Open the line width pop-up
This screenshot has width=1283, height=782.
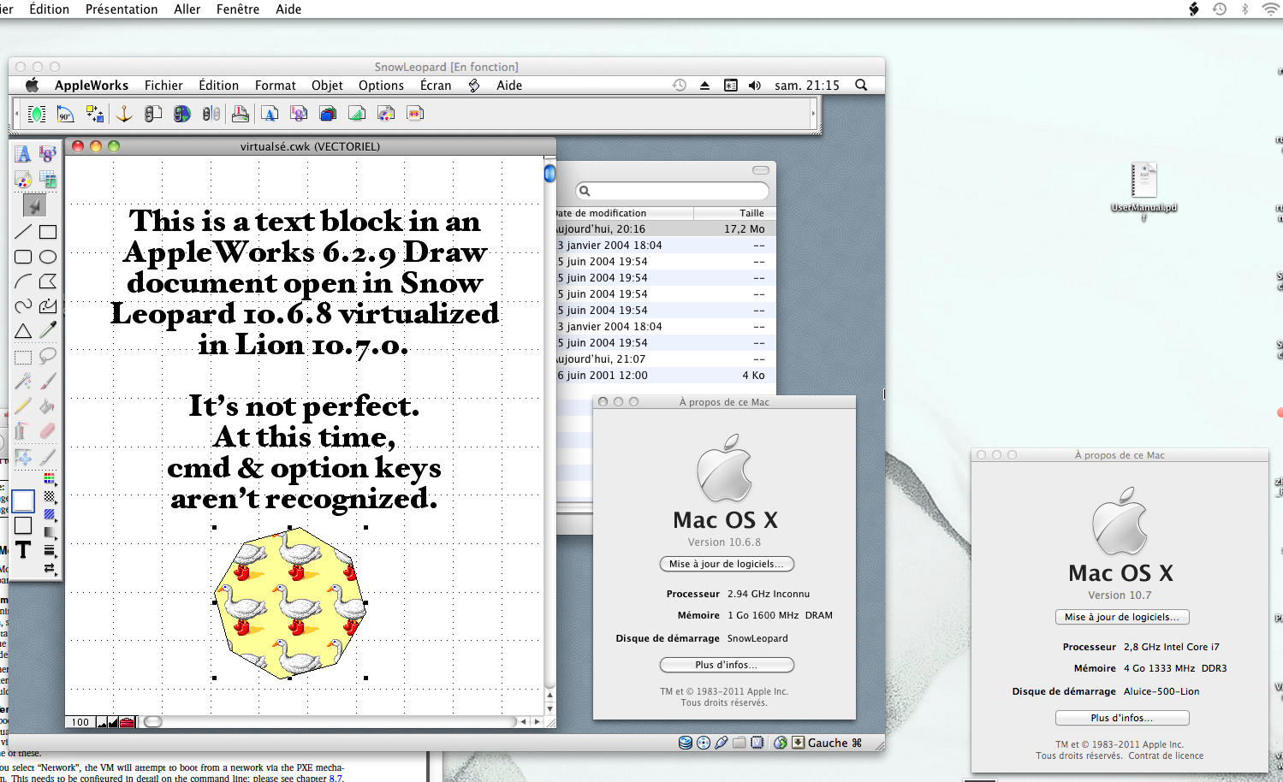pyautogui.click(x=50, y=550)
